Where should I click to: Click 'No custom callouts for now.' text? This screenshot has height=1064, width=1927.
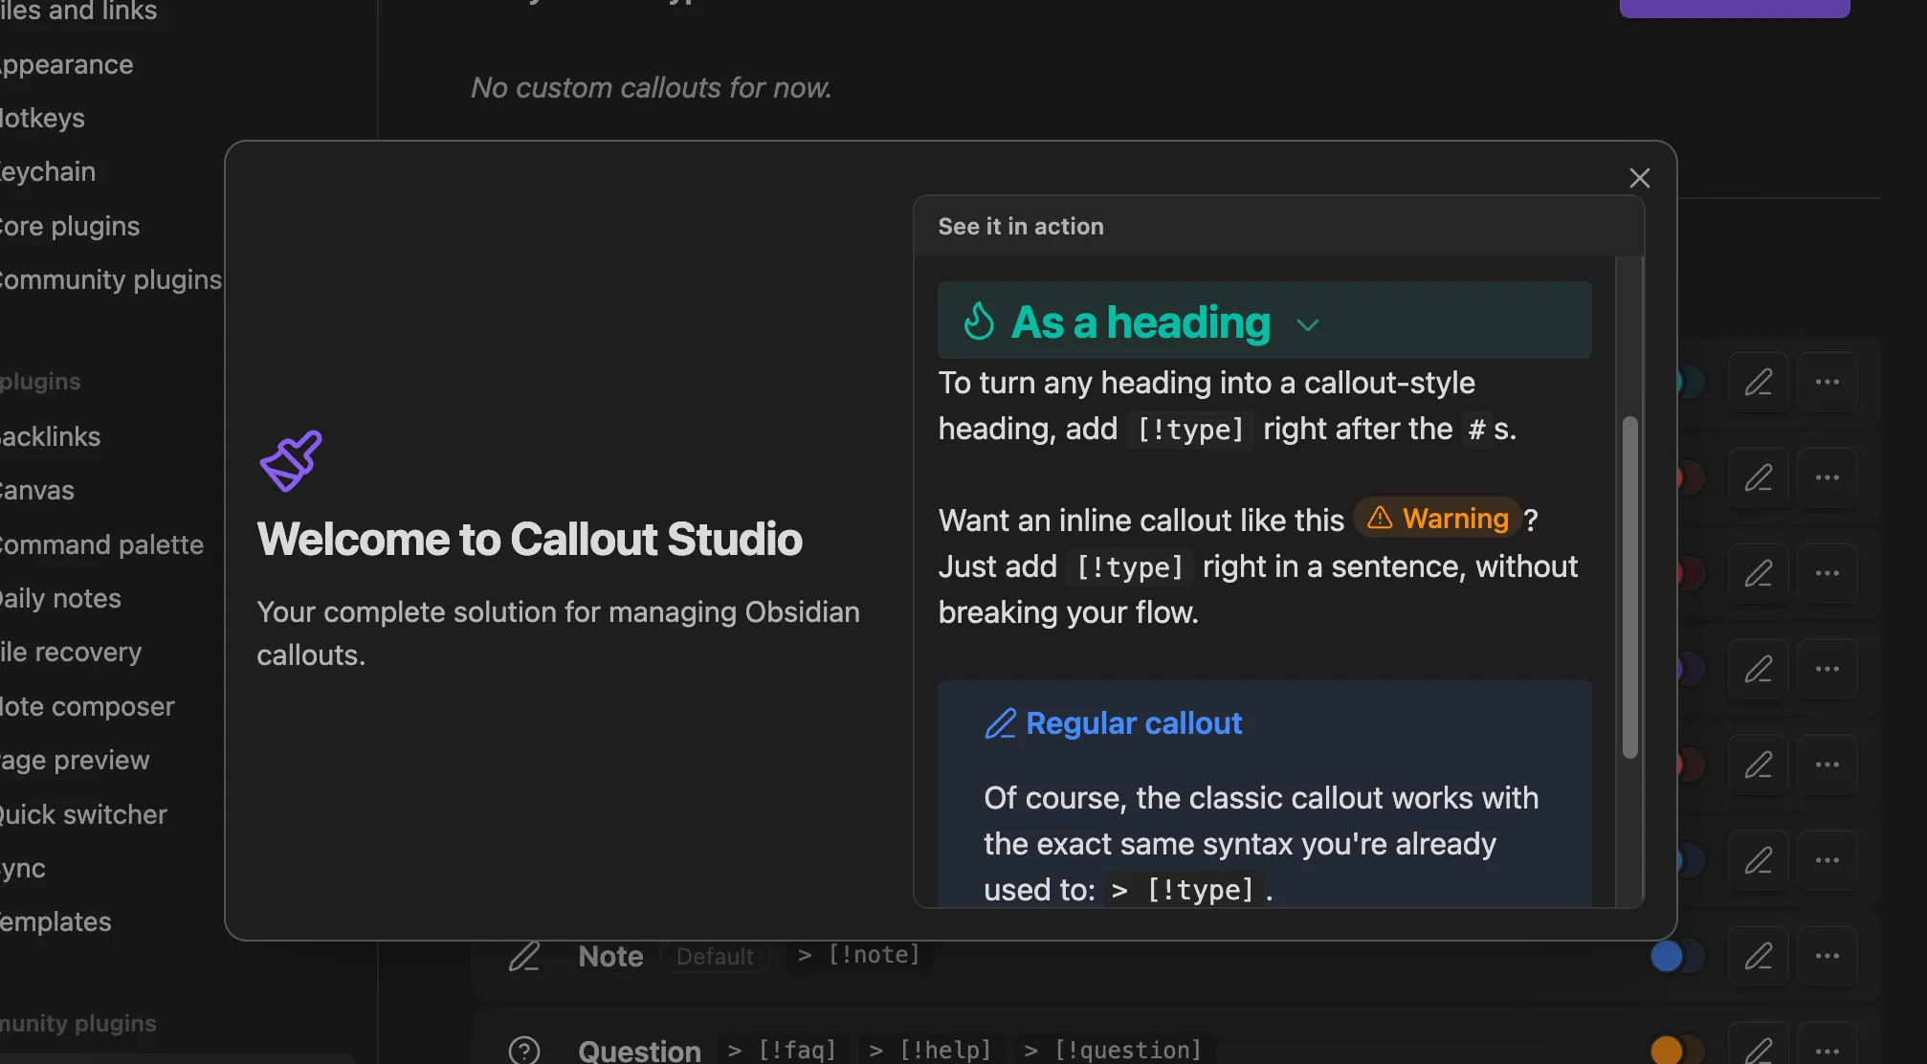(651, 87)
